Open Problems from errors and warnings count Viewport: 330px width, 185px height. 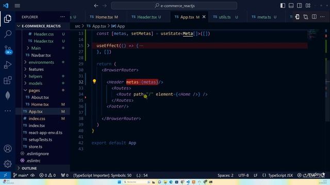(47, 175)
